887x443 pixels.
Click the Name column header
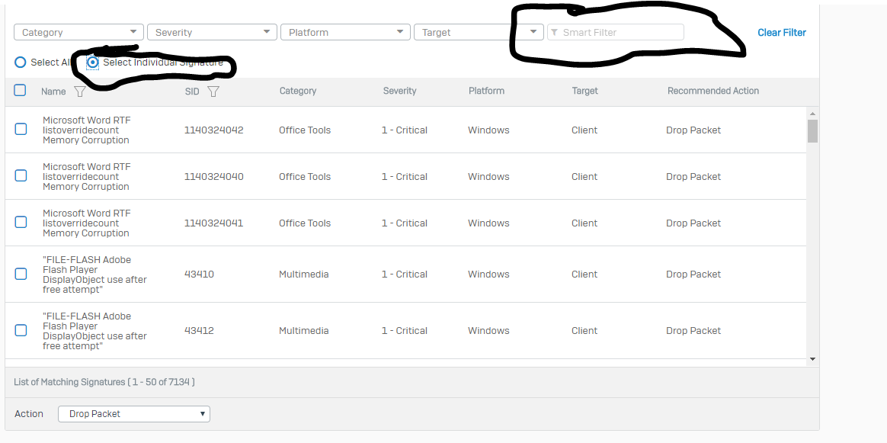point(53,91)
